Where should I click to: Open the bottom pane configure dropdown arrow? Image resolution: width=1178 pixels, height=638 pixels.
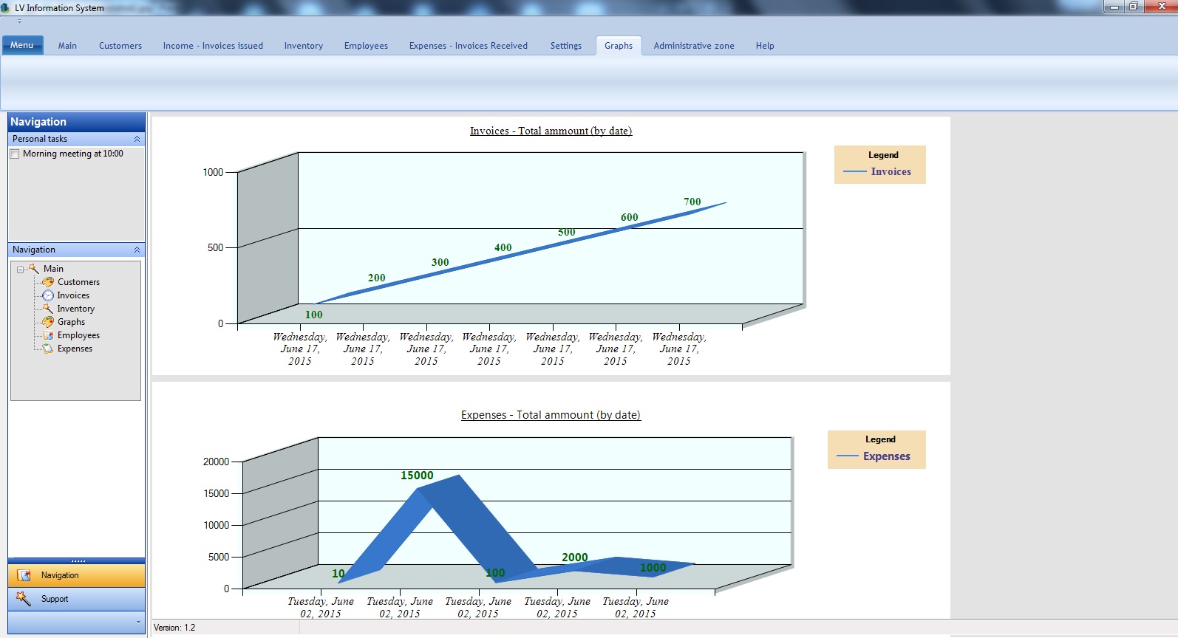click(x=138, y=622)
